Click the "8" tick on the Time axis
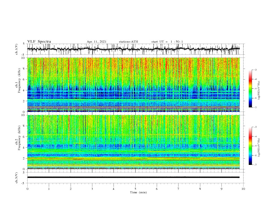Screen dimensions: 274x212 pyautogui.click(x=200, y=189)
